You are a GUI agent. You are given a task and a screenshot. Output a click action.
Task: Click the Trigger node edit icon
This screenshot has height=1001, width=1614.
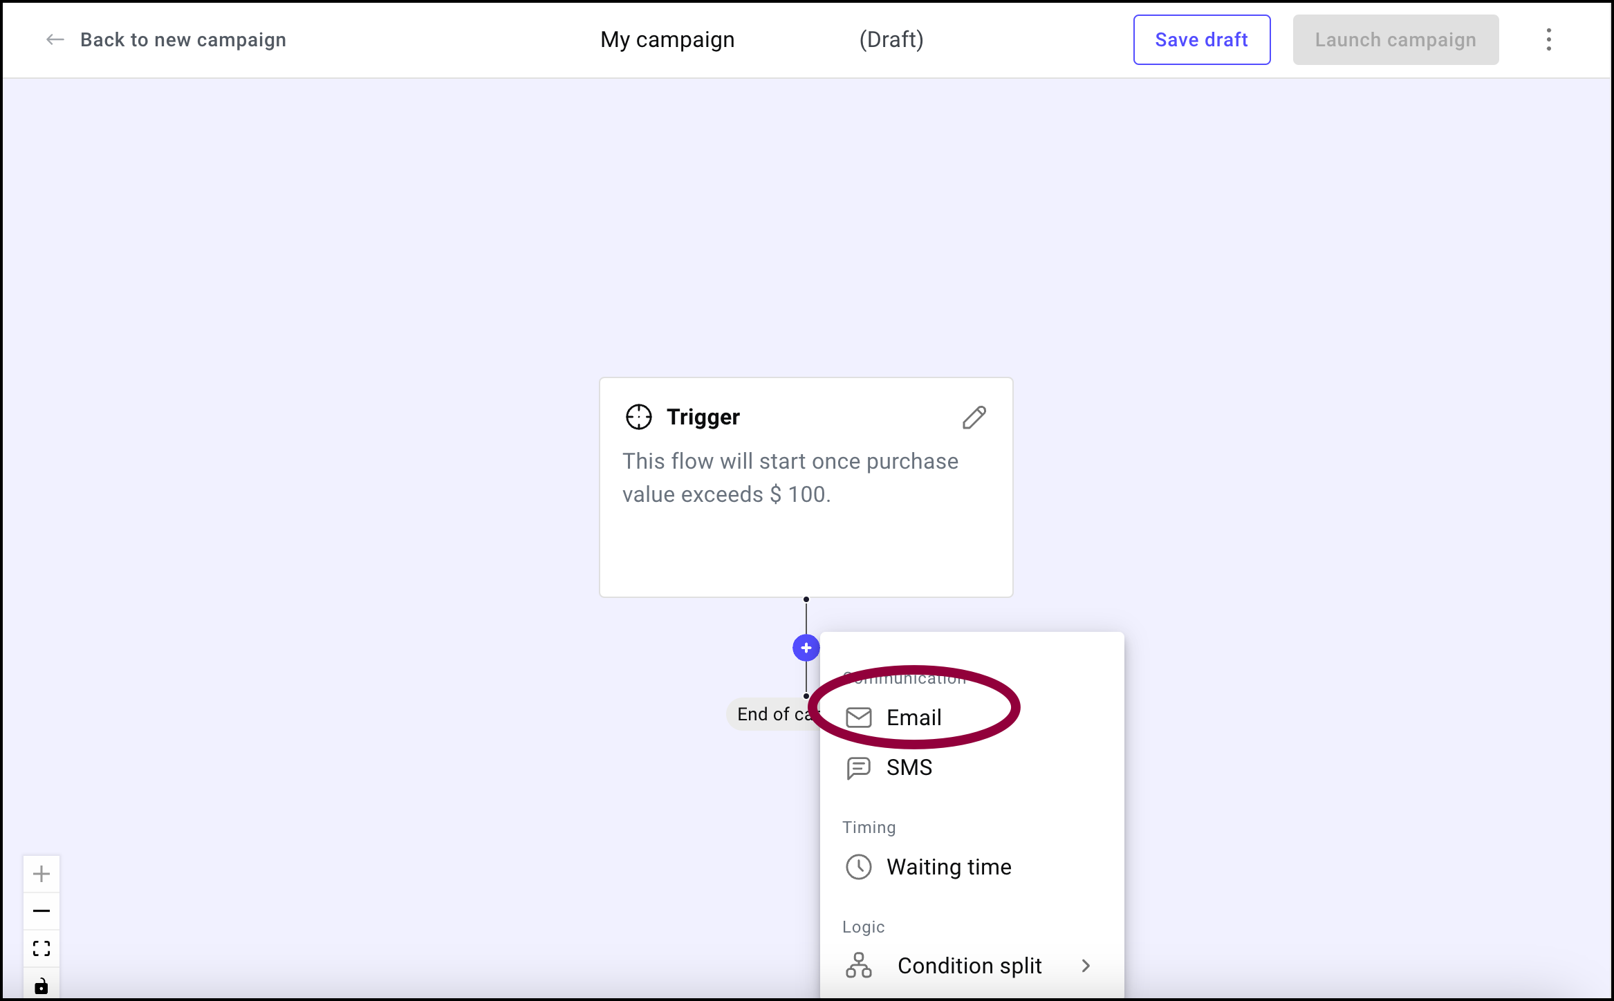(x=975, y=418)
